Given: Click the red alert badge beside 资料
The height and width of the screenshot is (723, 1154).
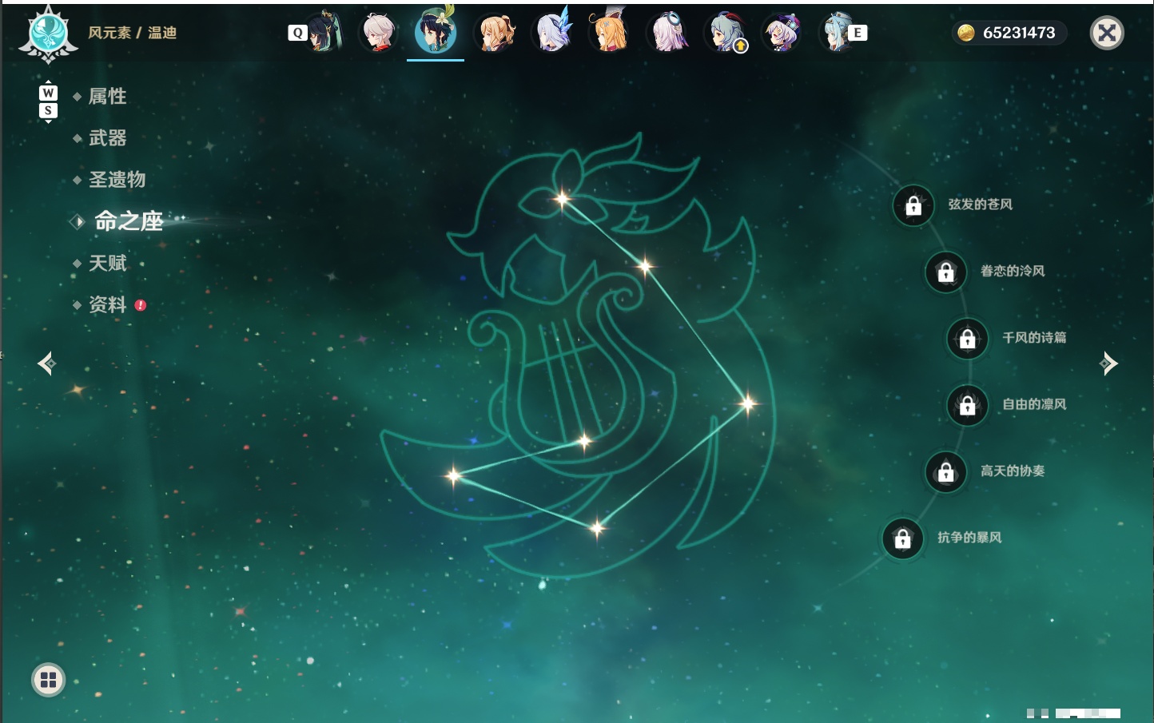Looking at the screenshot, I should [141, 305].
